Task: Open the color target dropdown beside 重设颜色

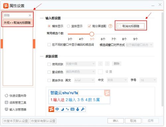Action: pos(80,72)
